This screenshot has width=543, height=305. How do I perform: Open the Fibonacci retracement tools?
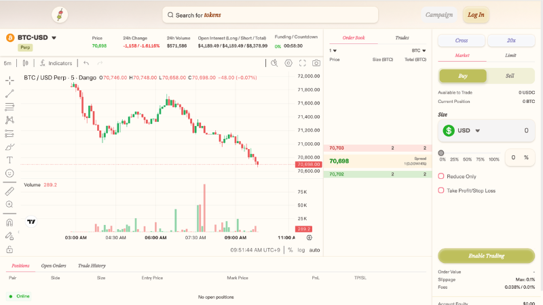click(10, 107)
